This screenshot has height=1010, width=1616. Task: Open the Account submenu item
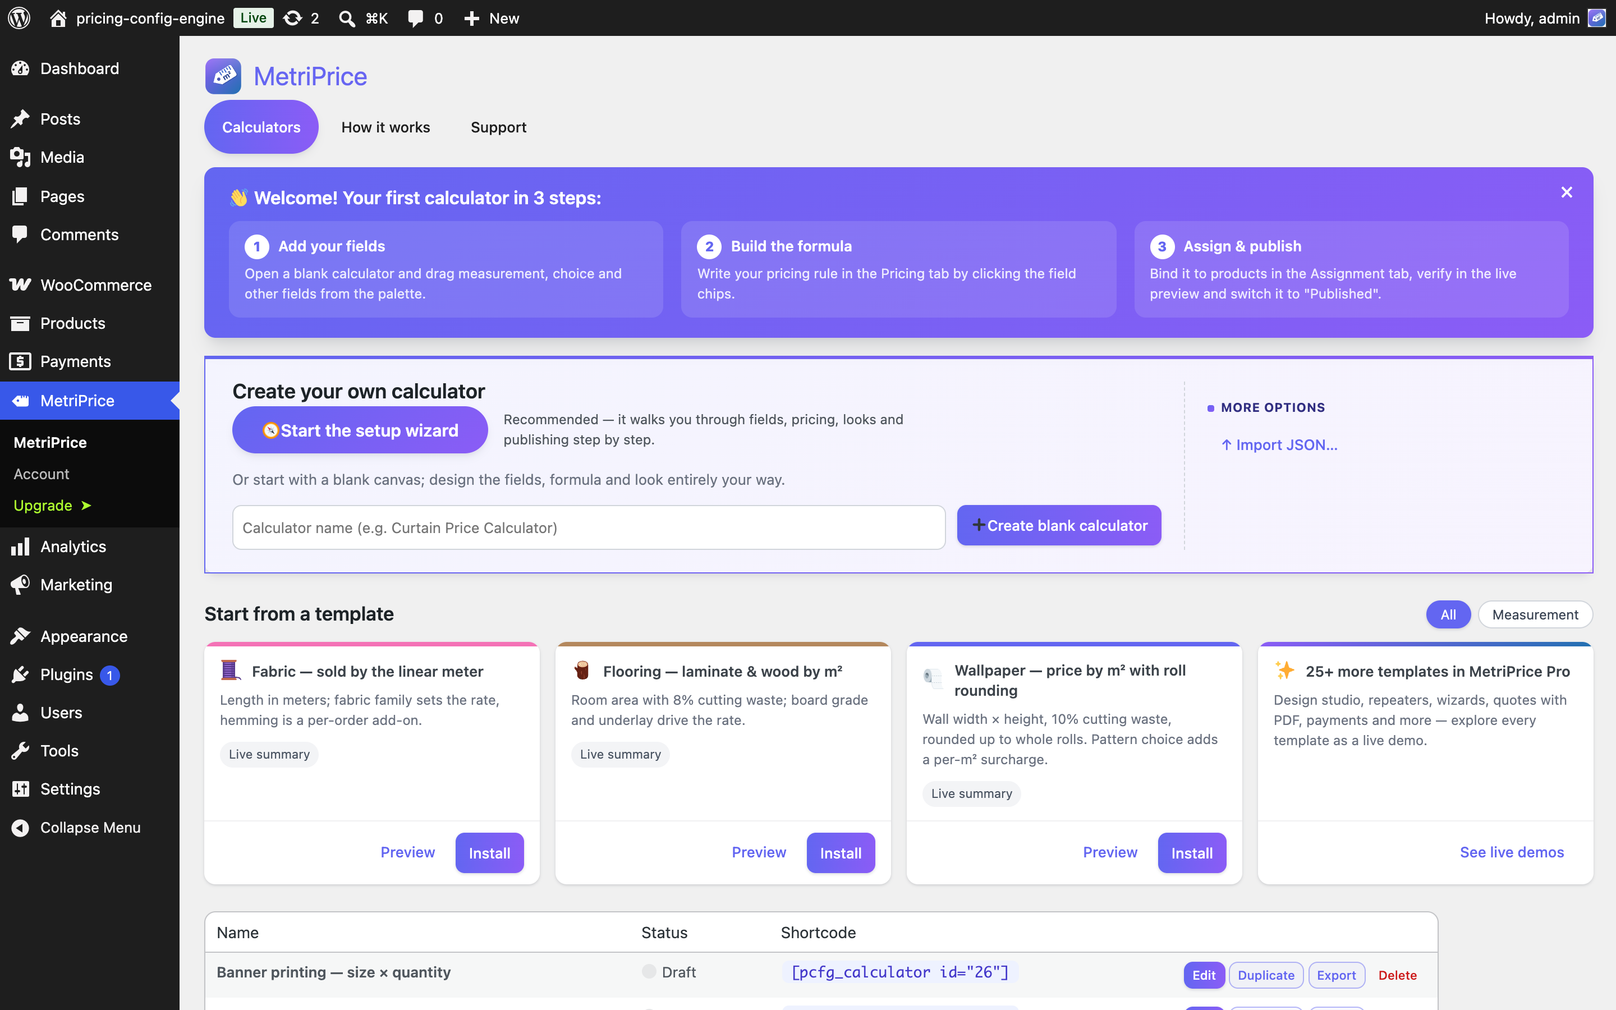tap(42, 474)
